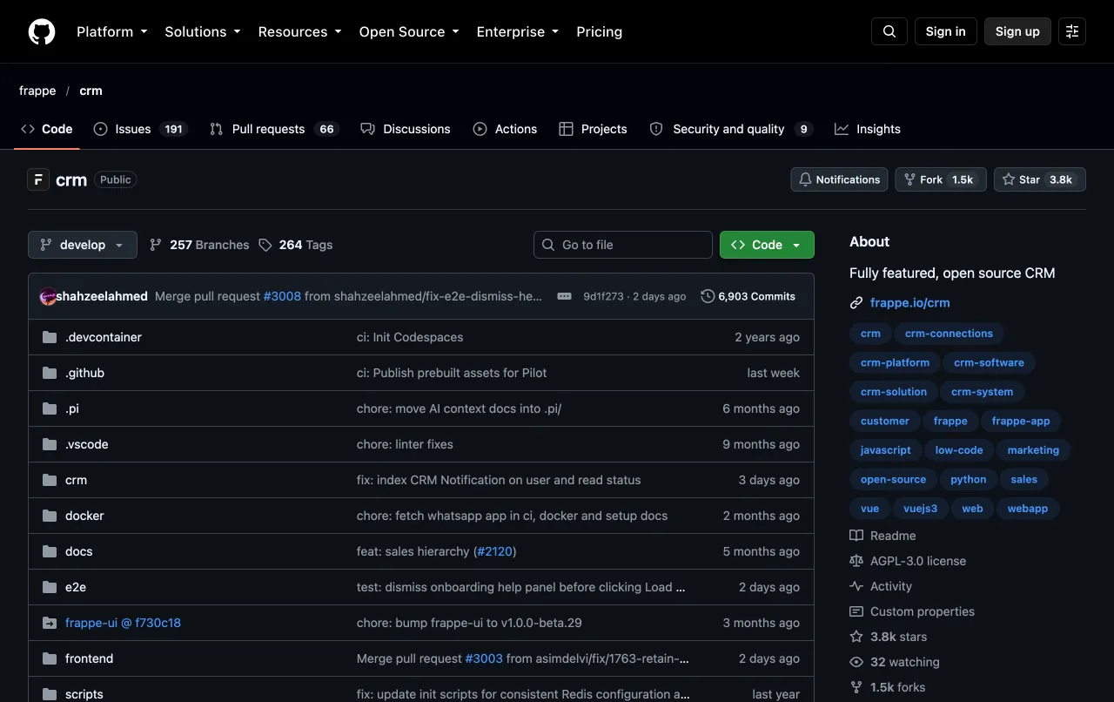Click the Activity pulse icon
The image size is (1114, 702).
(x=856, y=586)
